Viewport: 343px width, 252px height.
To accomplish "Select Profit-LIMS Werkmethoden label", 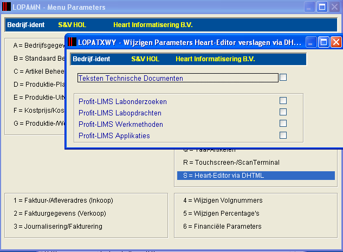I will [x=121, y=124].
